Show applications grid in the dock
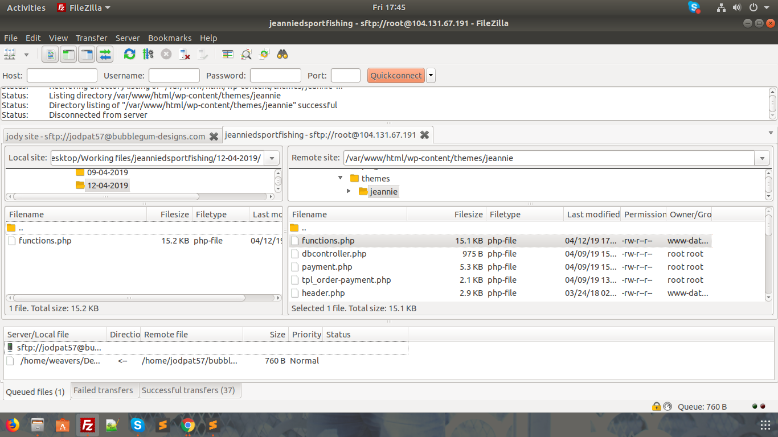 [766, 425]
